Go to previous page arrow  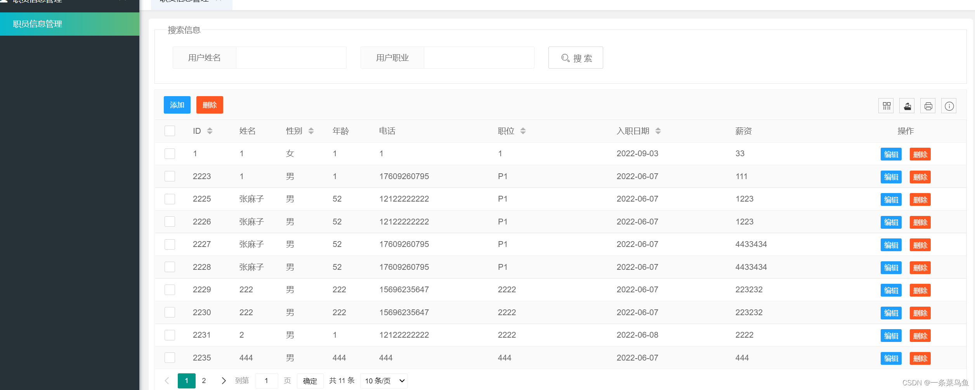point(167,381)
